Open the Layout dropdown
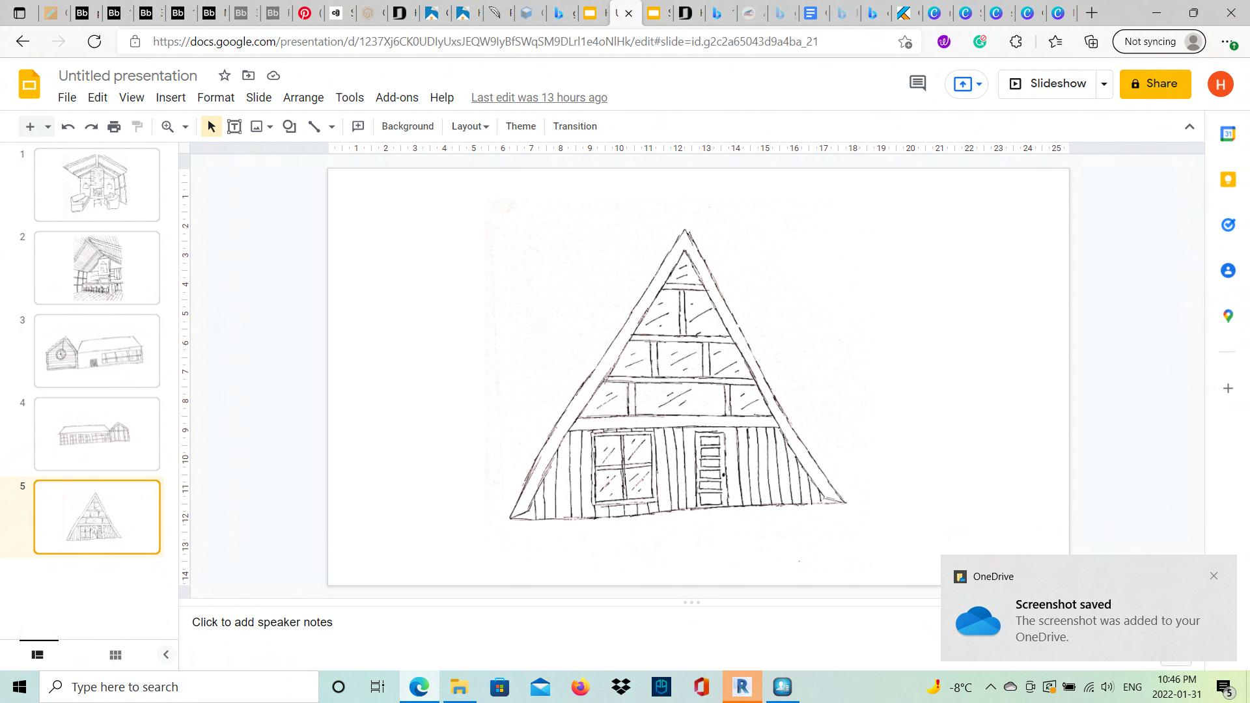The height and width of the screenshot is (703, 1250). point(469,126)
